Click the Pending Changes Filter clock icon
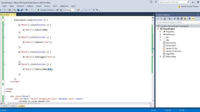This screenshot has height=112, width=200. coord(169,19)
